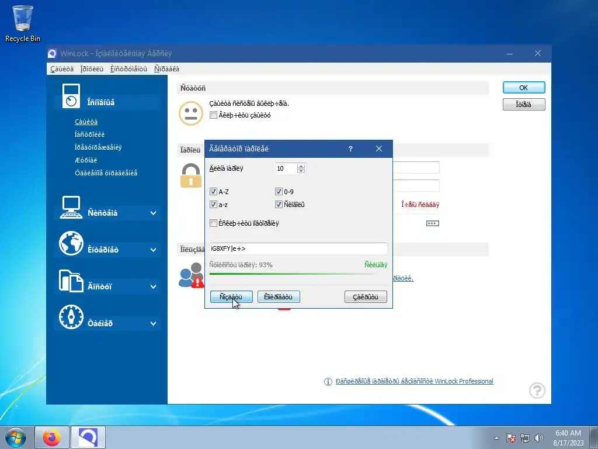Expand the Äîñòóï sidebar section
This screenshot has height=449, width=598.
tap(153, 286)
